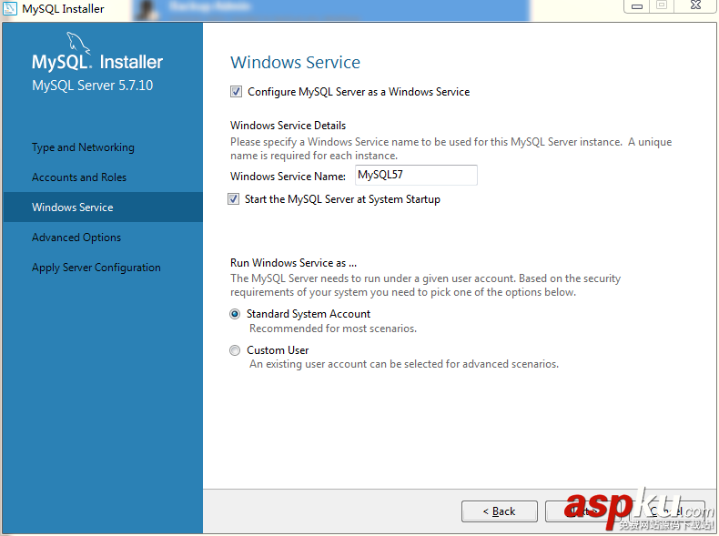Click 'Recommended for most scenarios.' text
This screenshot has width=719, height=536.
333,329
